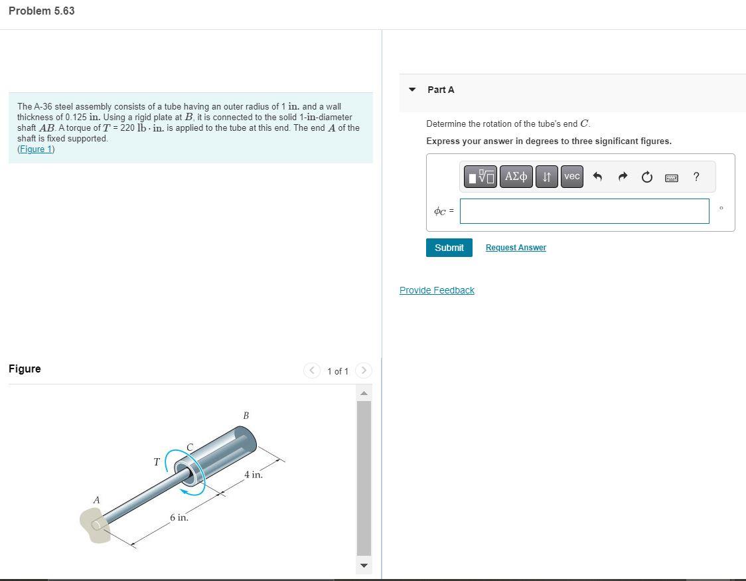Screen dimensions: 746x581
Task: Click the up-down arrows formatting icon
Action: click(x=546, y=176)
